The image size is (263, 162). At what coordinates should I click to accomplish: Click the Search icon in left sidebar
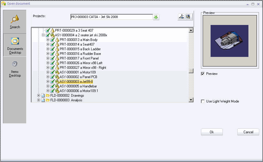coord(15,19)
